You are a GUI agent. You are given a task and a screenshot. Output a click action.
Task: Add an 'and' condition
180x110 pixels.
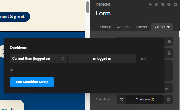tap(143, 58)
